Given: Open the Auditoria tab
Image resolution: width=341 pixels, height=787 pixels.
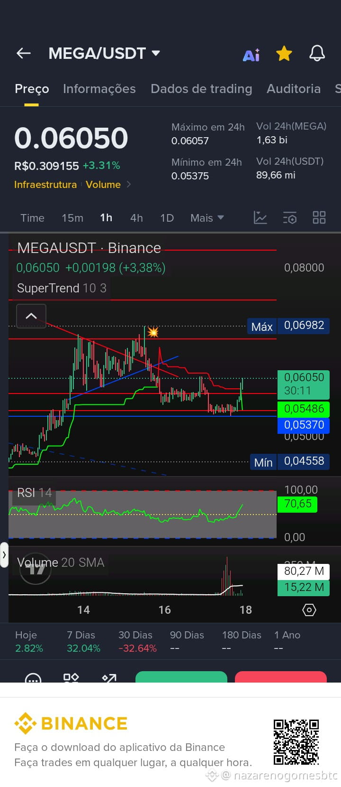Looking at the screenshot, I should coord(294,89).
